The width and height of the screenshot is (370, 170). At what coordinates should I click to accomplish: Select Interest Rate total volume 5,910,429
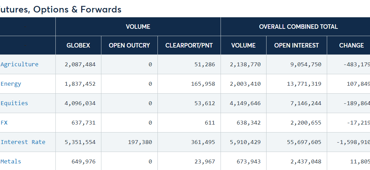pyautogui.click(x=245, y=142)
